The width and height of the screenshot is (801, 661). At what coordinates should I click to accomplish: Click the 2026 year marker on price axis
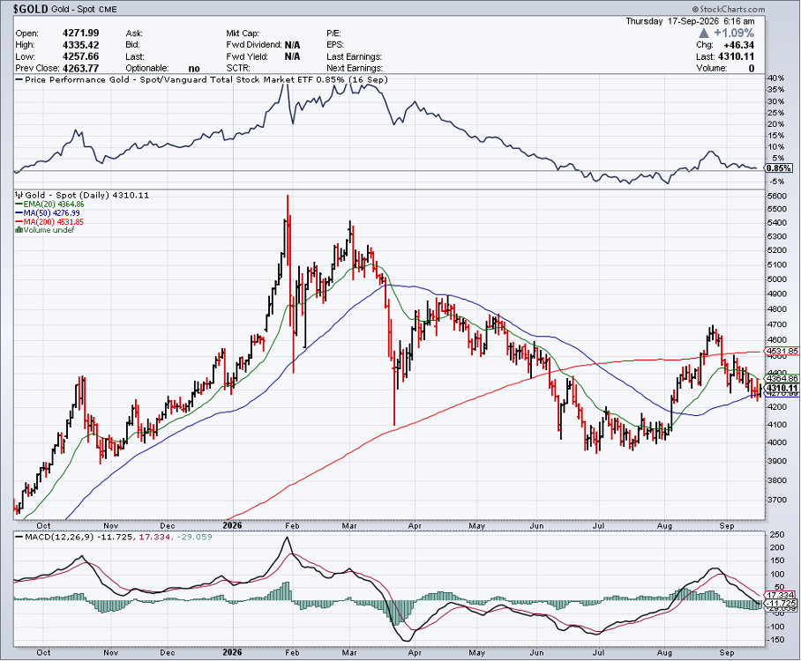tap(232, 525)
